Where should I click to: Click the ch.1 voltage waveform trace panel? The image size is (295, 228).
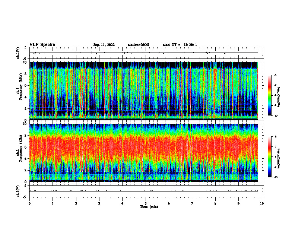pyautogui.click(x=146, y=53)
